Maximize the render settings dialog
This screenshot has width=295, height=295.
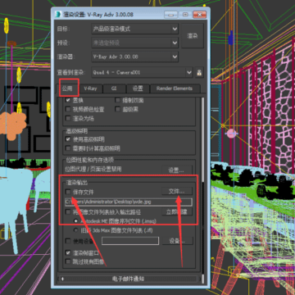(x=185, y=14)
